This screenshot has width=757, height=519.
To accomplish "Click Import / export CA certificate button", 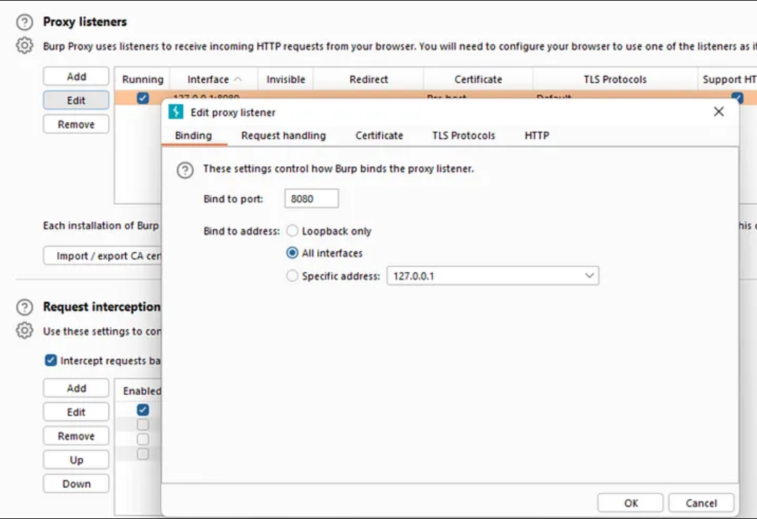I will click(103, 256).
